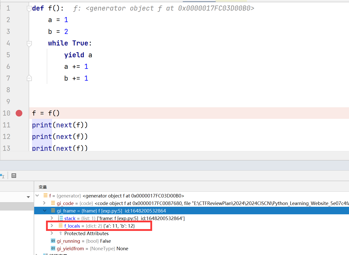Click the dict icon beside f_locals
This screenshot has height=255, width=349.
point(61,226)
